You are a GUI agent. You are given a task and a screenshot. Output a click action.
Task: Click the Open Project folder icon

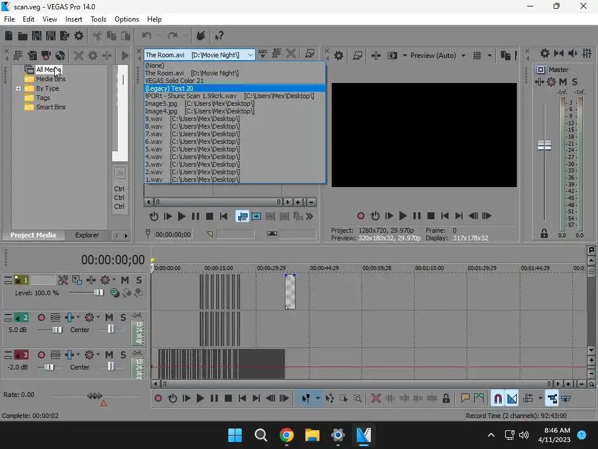tap(23, 36)
